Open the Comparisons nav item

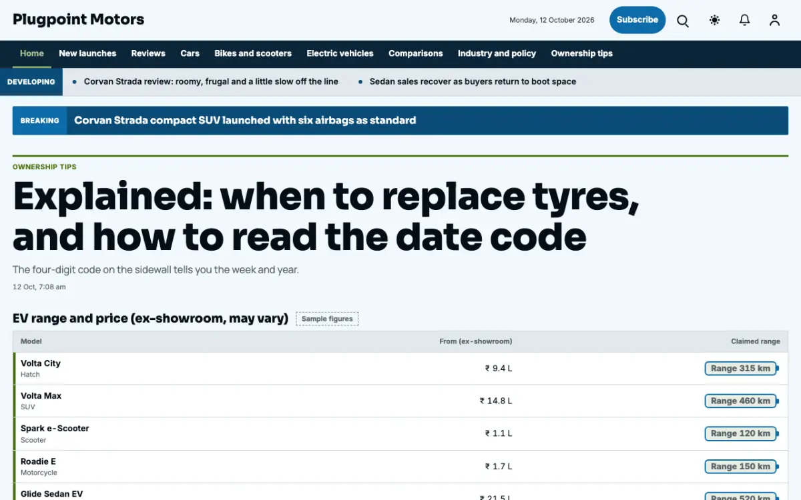[416, 53]
